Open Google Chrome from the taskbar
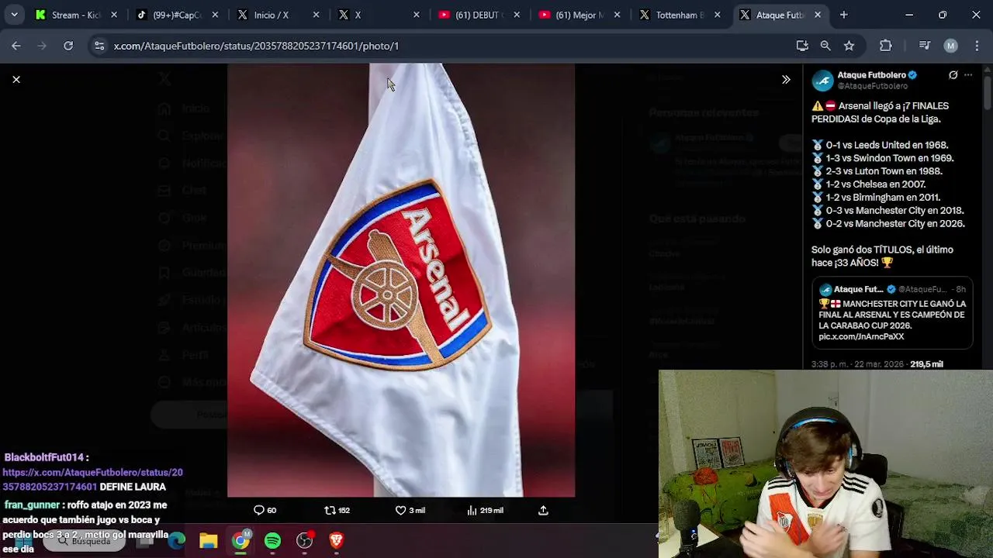 point(240,540)
